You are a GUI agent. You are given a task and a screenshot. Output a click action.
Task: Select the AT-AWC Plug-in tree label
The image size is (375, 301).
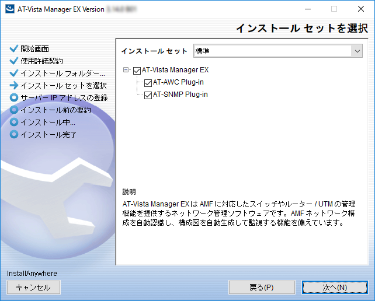[178, 82]
